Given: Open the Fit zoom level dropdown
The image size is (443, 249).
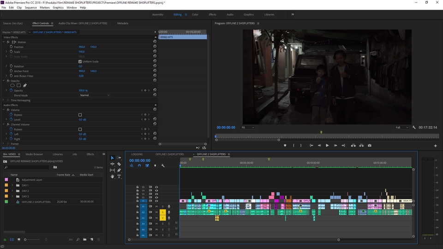Looking at the screenshot, I should 248,127.
